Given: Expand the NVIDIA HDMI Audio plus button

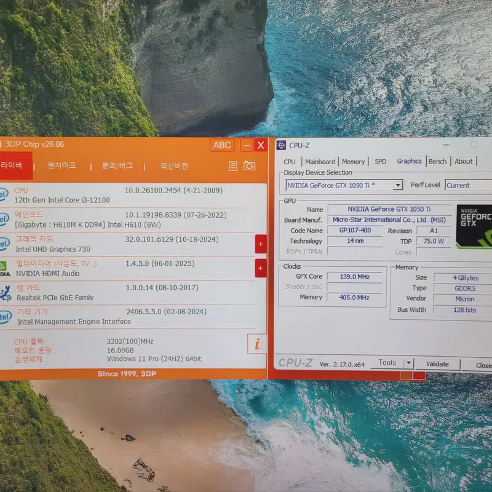Looking at the screenshot, I should coord(261,268).
